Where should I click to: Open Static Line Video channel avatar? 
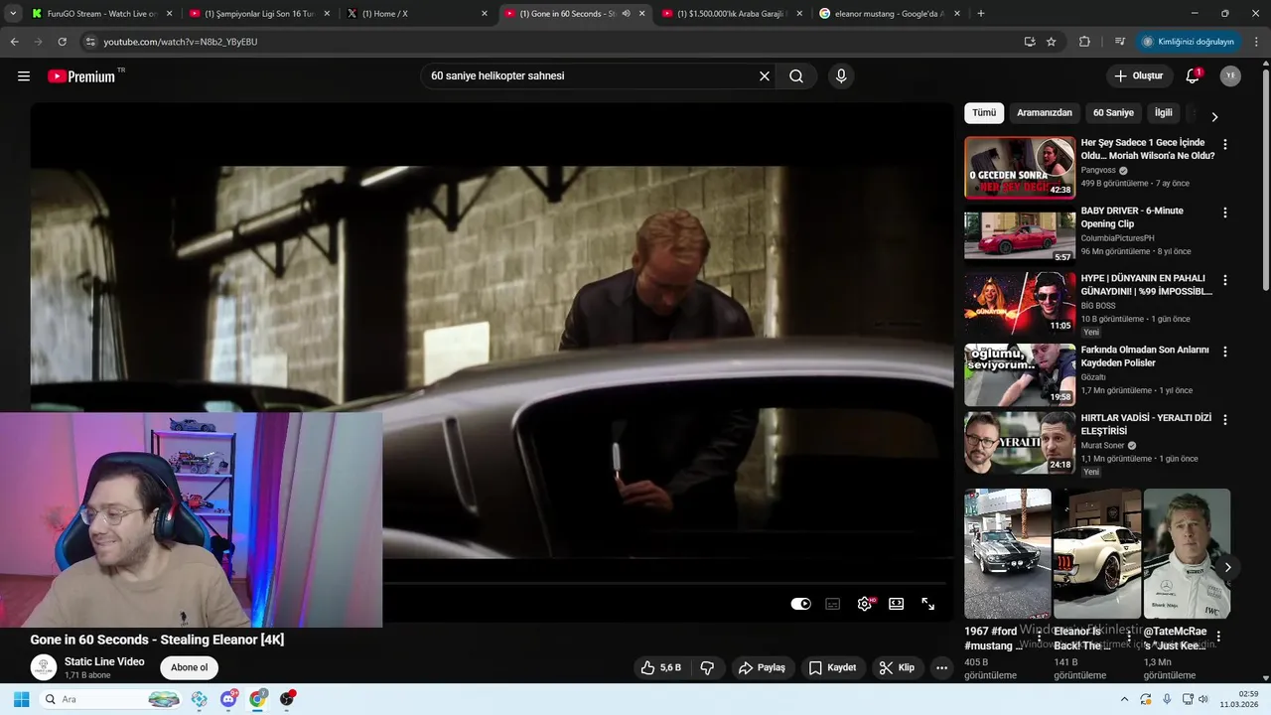pyautogui.click(x=44, y=667)
